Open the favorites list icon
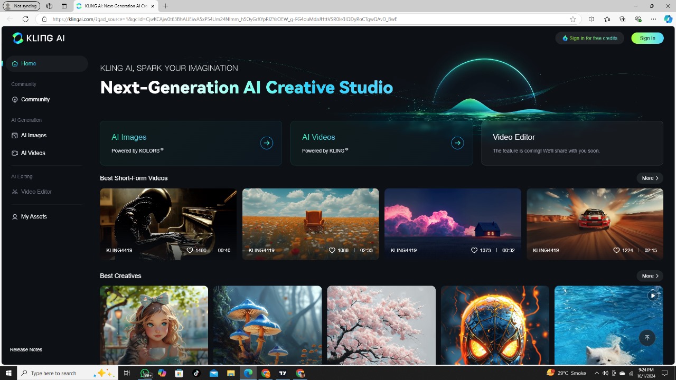This screenshot has width=676, height=380. 607,19
